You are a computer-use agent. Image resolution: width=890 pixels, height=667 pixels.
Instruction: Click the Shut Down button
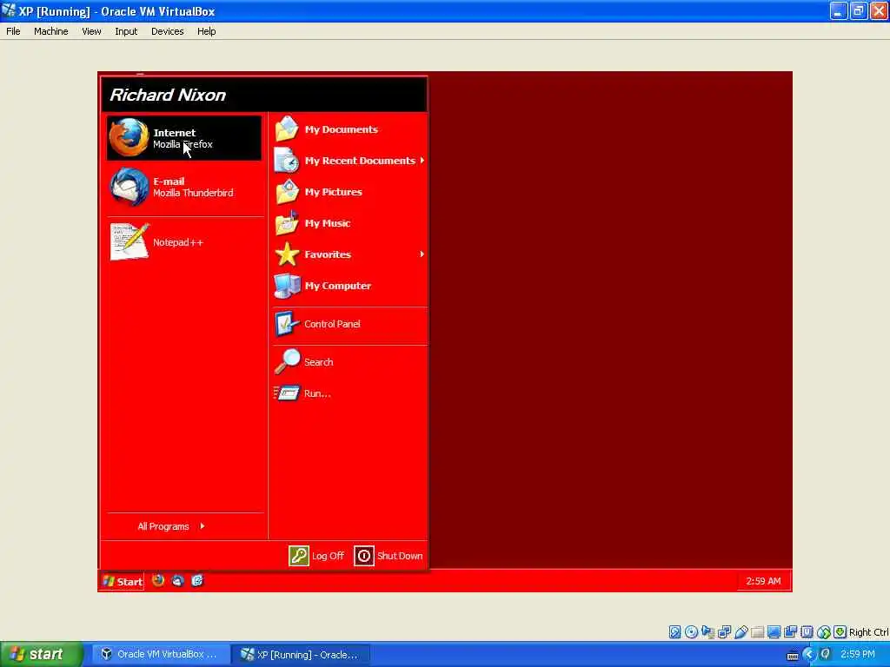[389, 556]
